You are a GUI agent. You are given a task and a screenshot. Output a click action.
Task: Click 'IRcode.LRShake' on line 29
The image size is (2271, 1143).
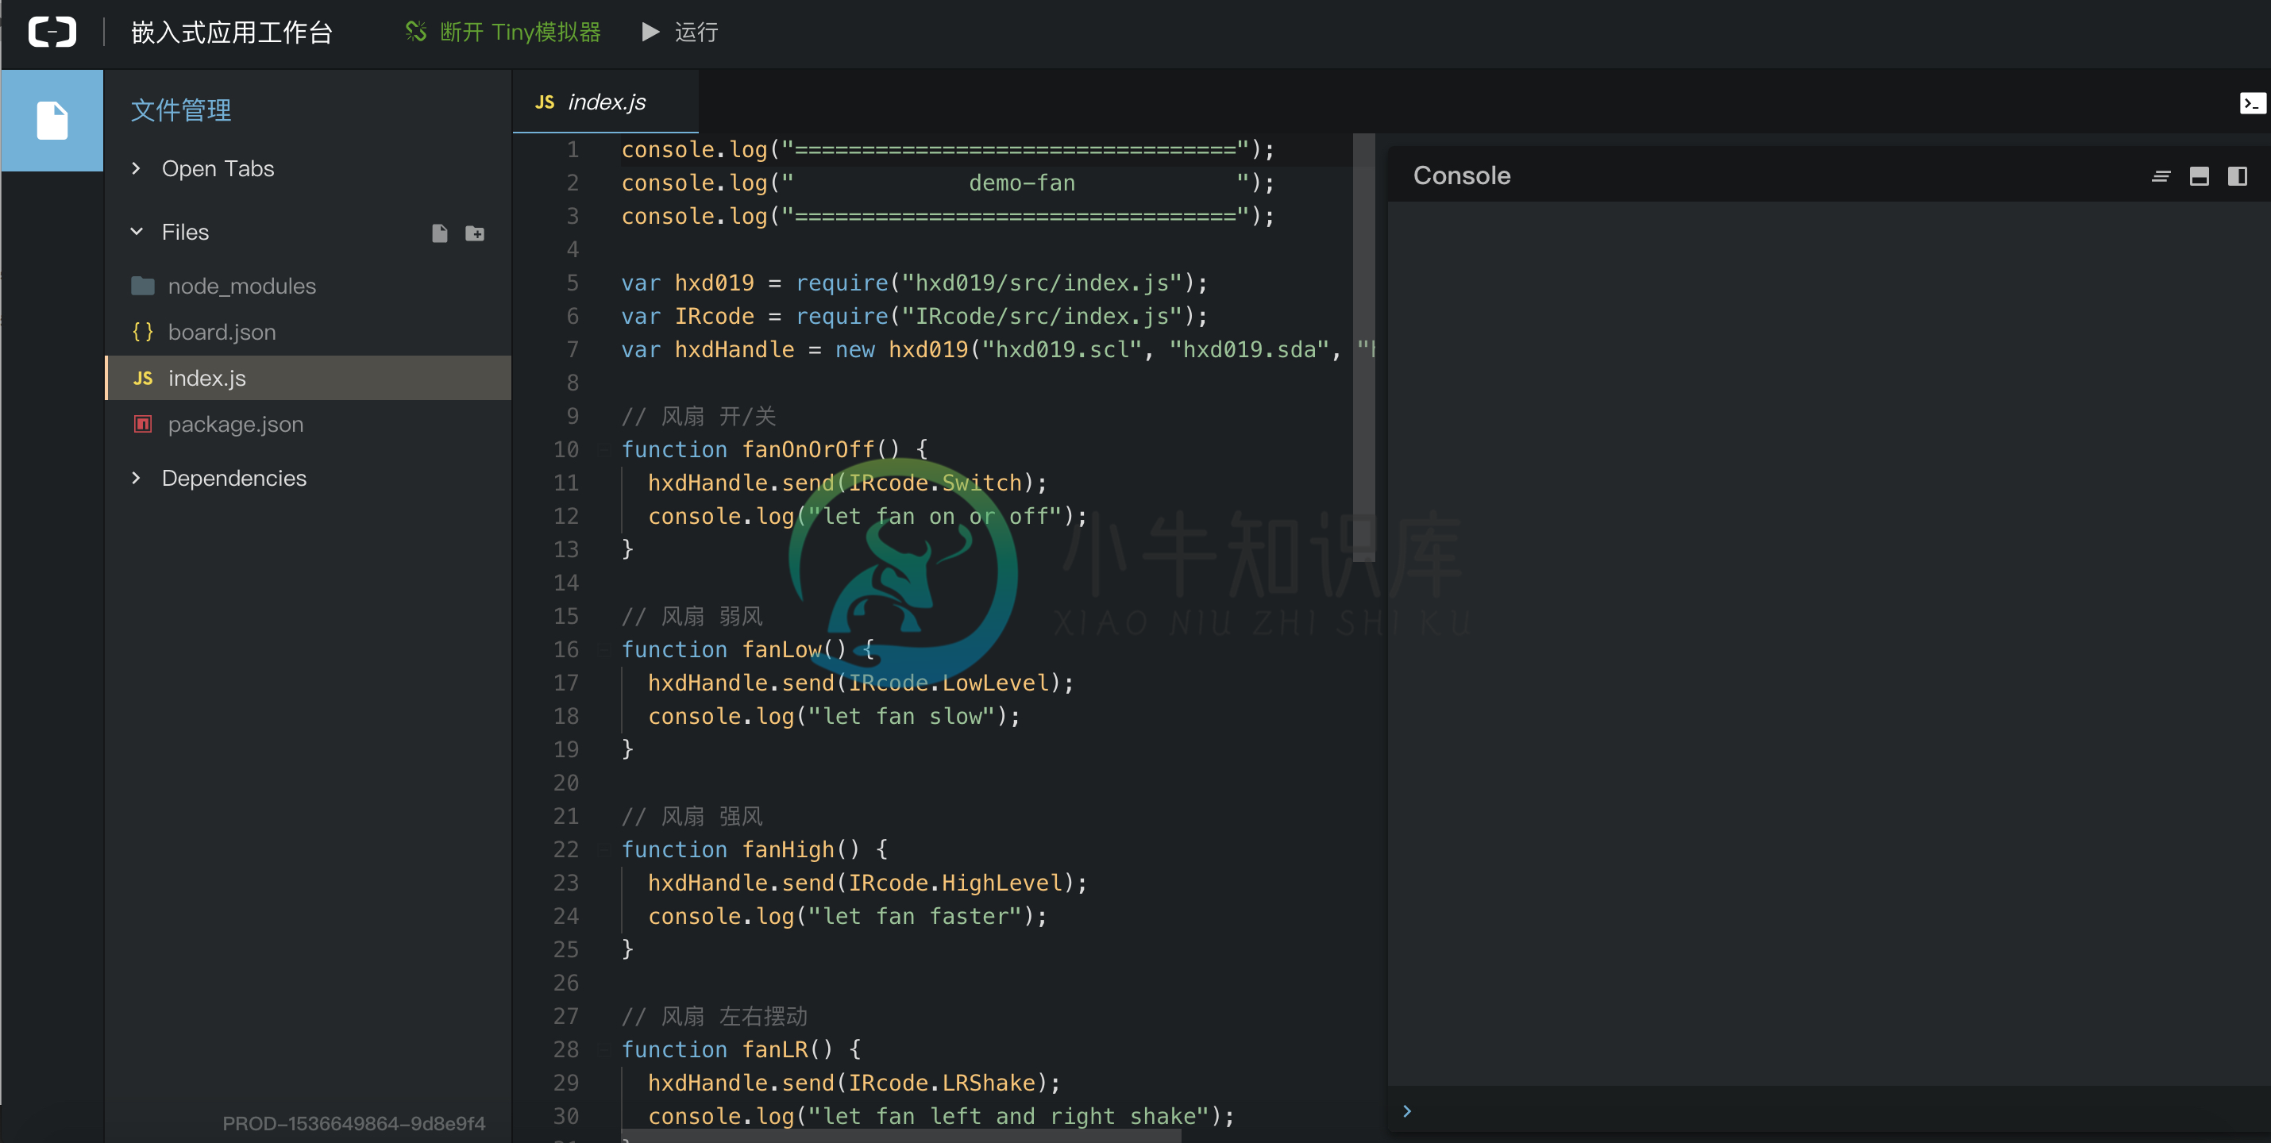(x=942, y=1083)
